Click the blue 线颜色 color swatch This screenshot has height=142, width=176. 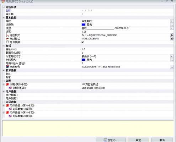84,24
